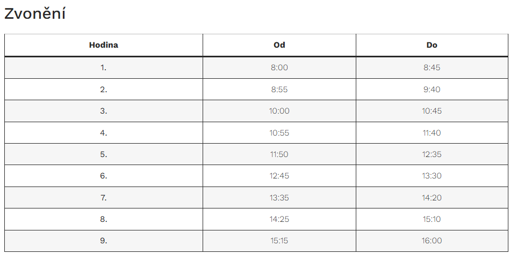Click the 15:10 end time
The width and height of the screenshot is (510, 261).
coord(432,219)
